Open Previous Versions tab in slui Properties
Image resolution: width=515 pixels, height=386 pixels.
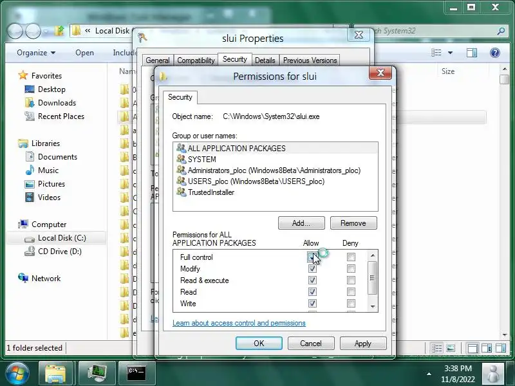[x=310, y=60]
